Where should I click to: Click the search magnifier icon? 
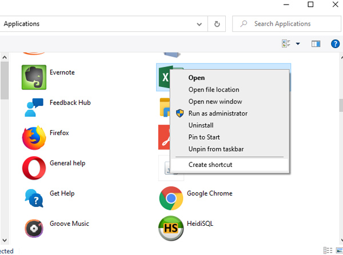point(244,23)
